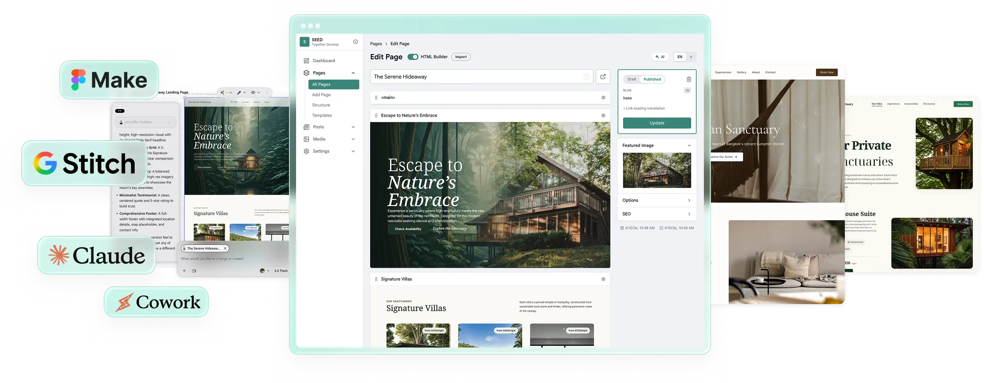Set the page status to Published

(652, 79)
